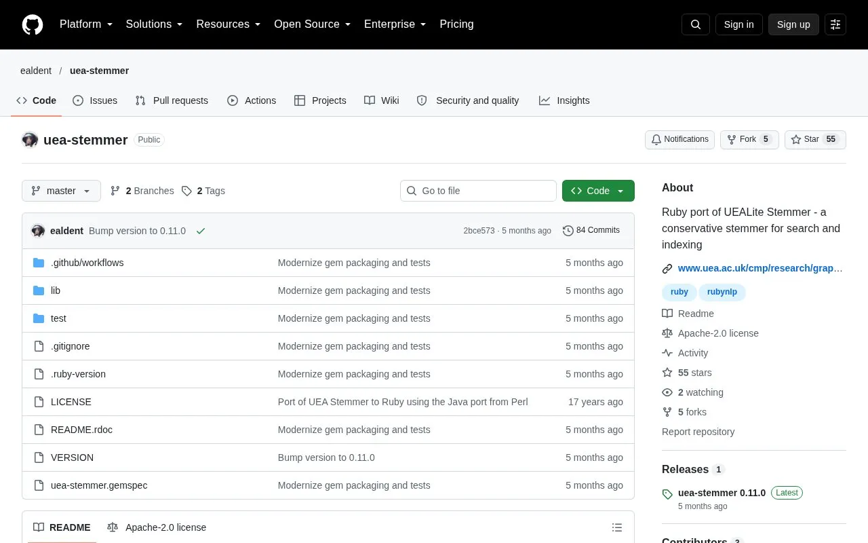The width and height of the screenshot is (868, 543).
Task: Click the Go to file search field
Action: tap(478, 191)
